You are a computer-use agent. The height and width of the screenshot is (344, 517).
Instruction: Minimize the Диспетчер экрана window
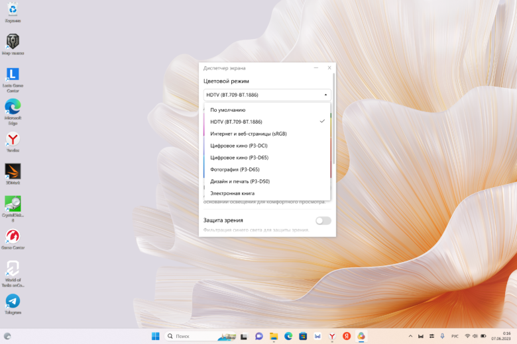(x=316, y=68)
